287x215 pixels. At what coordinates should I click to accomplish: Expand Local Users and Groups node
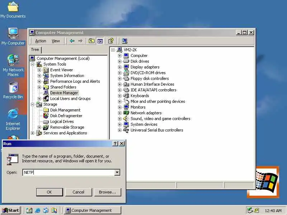(39, 99)
